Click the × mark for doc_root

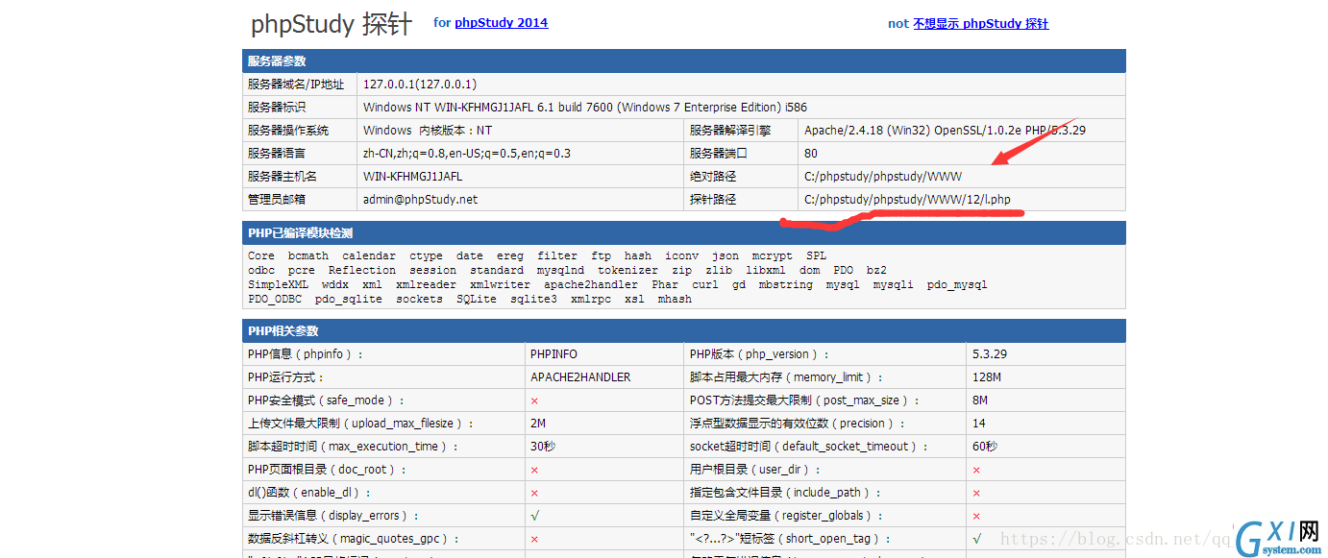(x=534, y=470)
